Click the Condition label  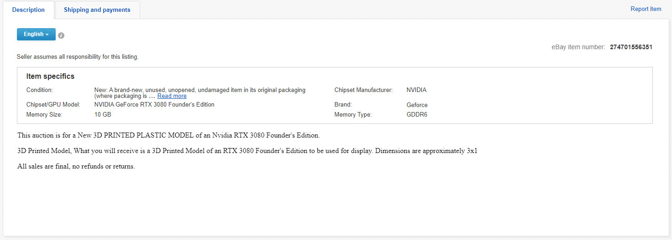(40, 90)
